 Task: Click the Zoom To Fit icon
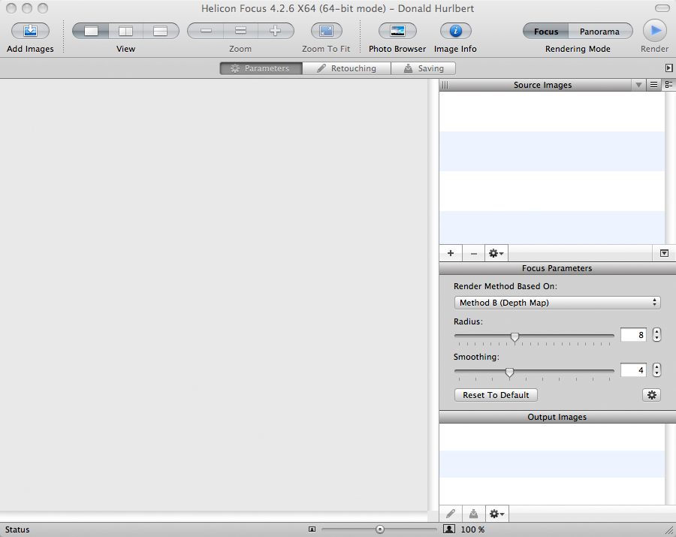point(327,31)
